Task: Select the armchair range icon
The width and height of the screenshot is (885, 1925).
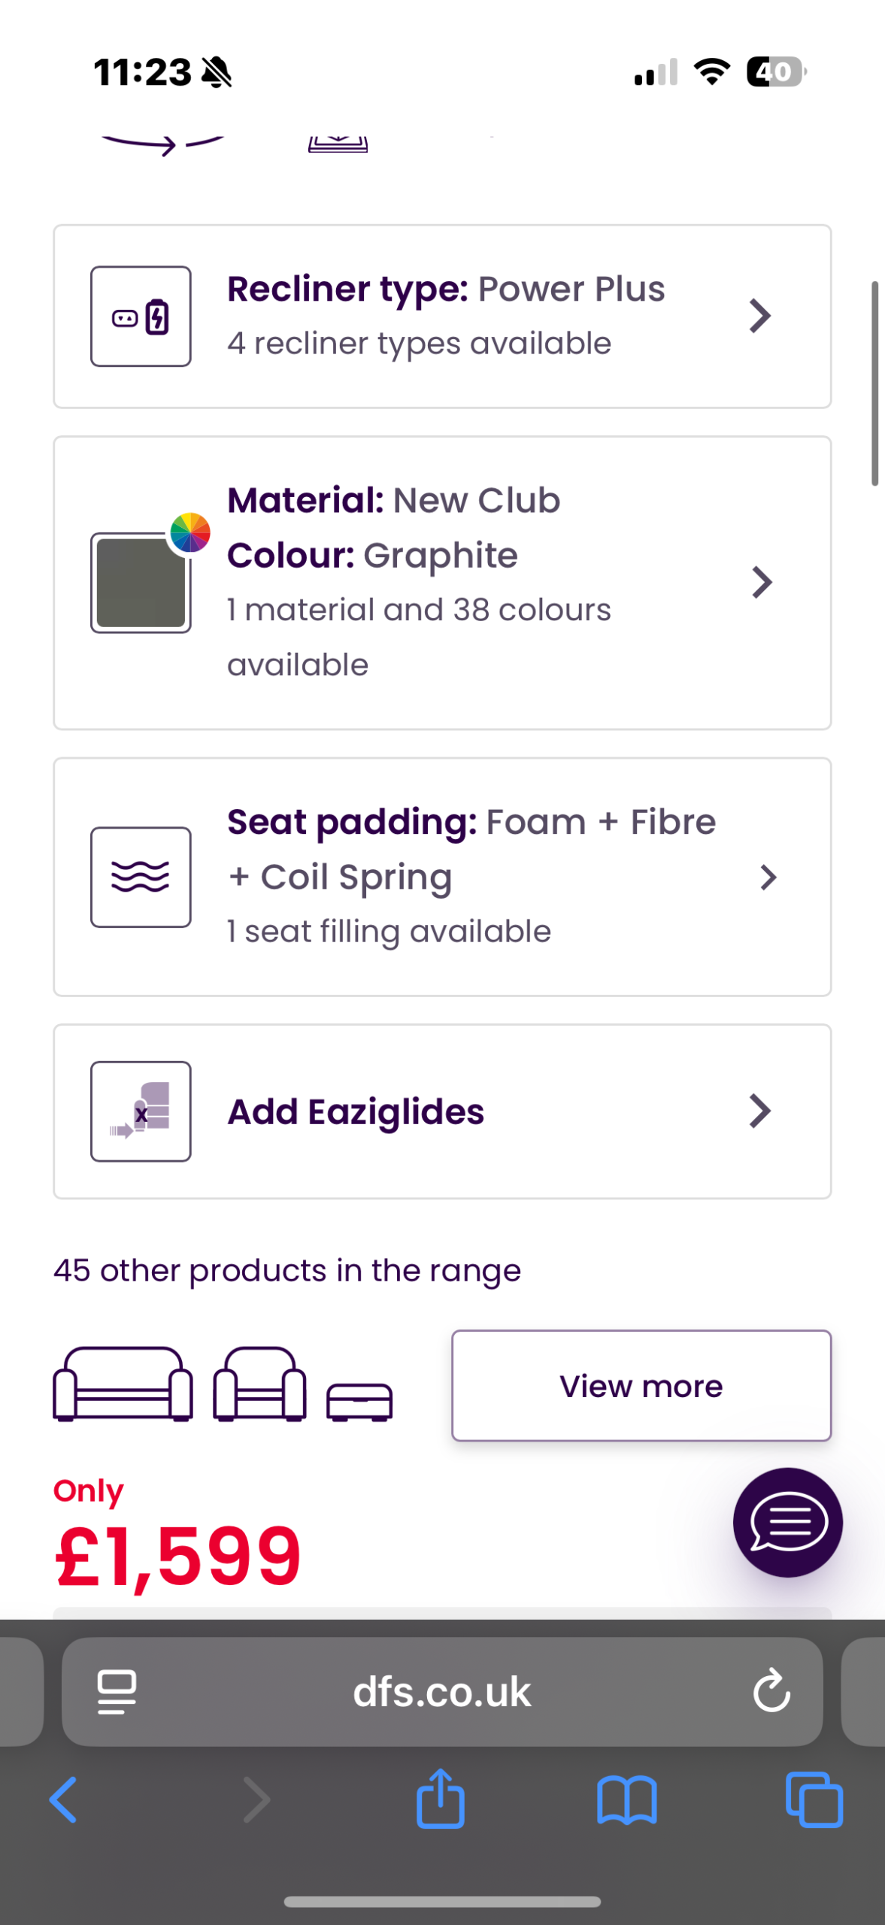Action: (259, 1384)
